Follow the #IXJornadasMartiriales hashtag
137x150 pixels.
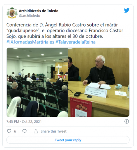click(30, 42)
